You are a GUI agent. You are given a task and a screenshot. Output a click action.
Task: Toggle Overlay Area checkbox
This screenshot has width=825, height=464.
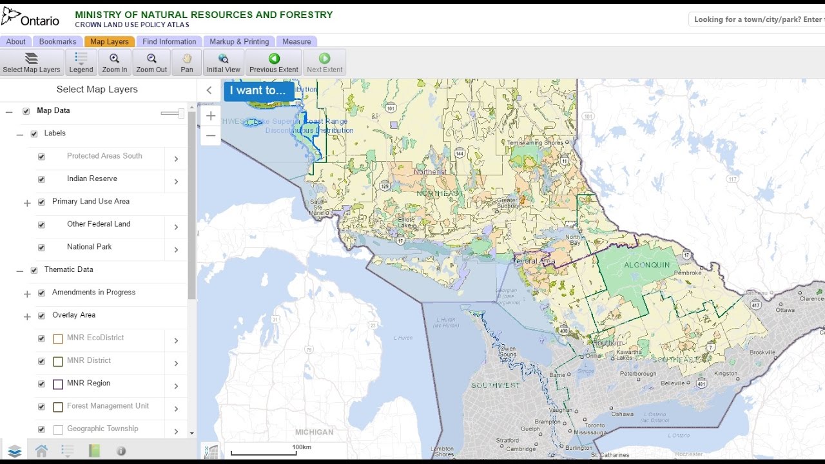pos(41,316)
